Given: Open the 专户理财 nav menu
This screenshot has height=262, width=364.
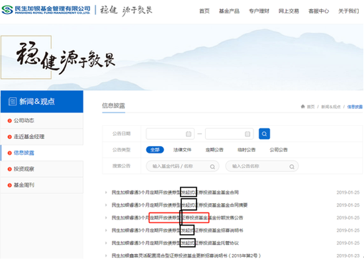Looking at the screenshot, I should [259, 11].
